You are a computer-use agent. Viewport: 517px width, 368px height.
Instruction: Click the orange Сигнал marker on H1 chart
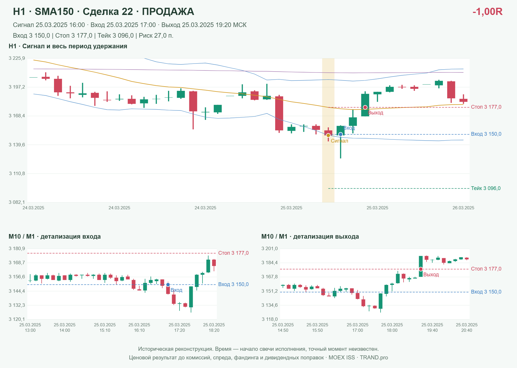[328, 135]
